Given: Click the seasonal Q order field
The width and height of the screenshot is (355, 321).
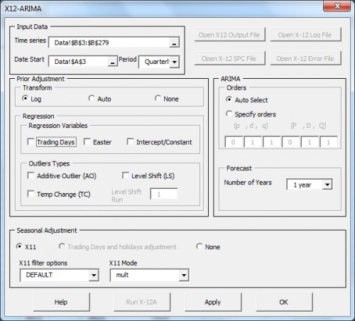Looking at the screenshot, I should pyautogui.click(x=329, y=142).
